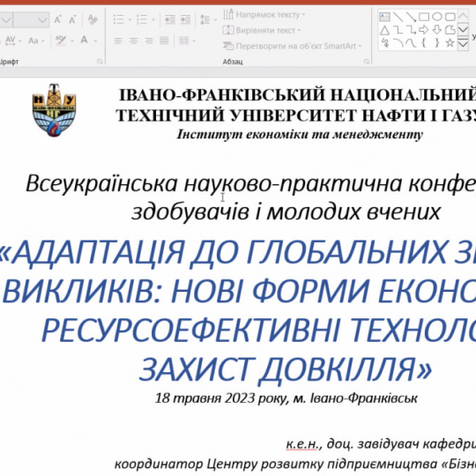Screen dimensions: 476x476
Task: Apply bulleted list formatting
Action: pos(118,19)
